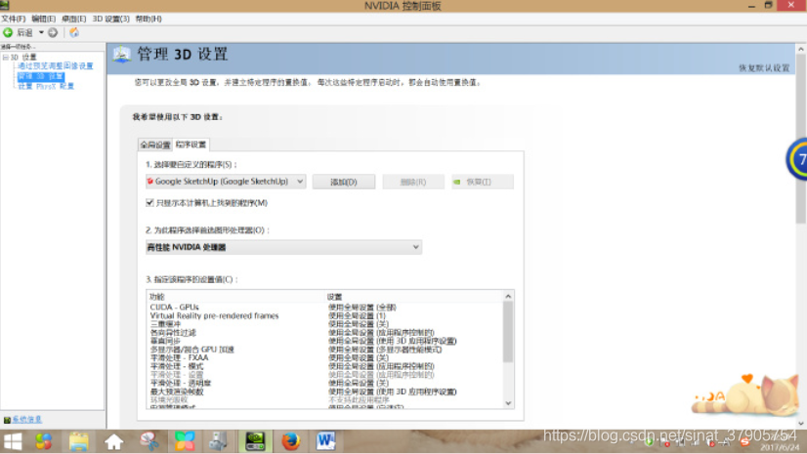Click main panel scroll-up arrow
This screenshot has width=807, height=454.
coord(801,49)
